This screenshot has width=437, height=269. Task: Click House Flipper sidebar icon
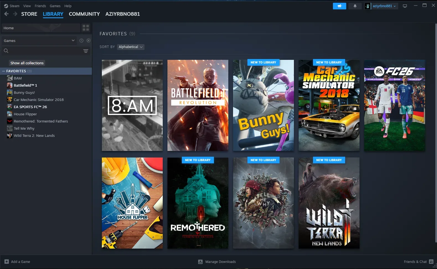[10, 114]
